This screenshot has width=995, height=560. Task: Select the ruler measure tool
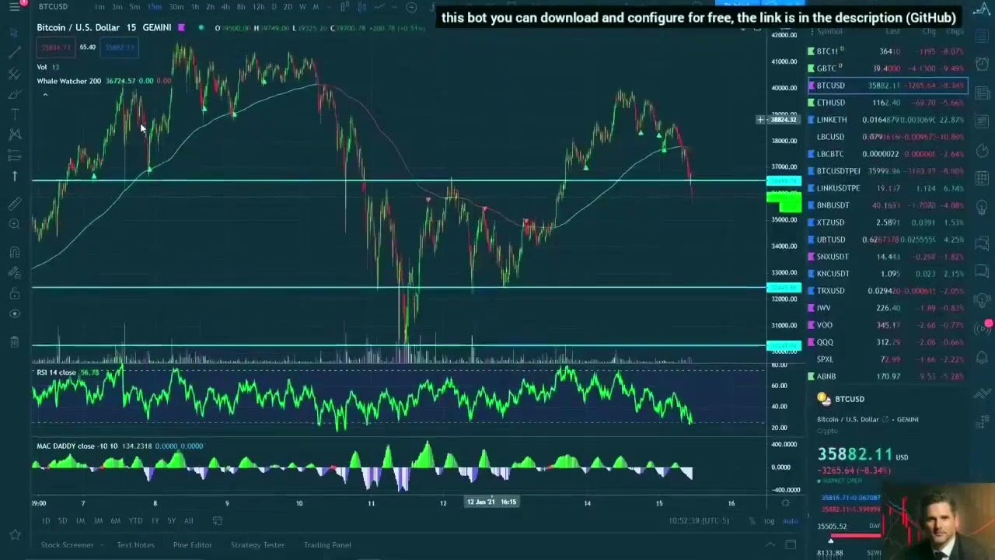tap(14, 204)
